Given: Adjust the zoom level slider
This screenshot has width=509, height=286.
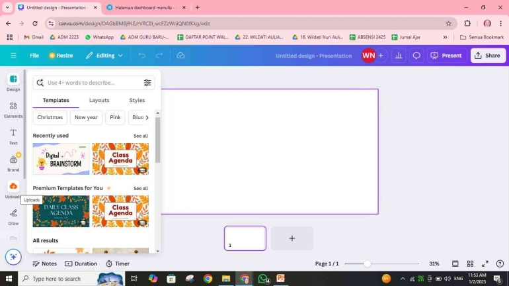Looking at the screenshot, I should click(368, 263).
